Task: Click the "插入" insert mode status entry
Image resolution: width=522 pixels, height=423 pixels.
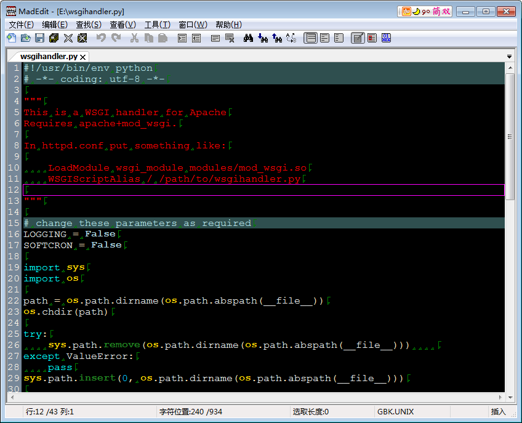Action: coord(498,412)
